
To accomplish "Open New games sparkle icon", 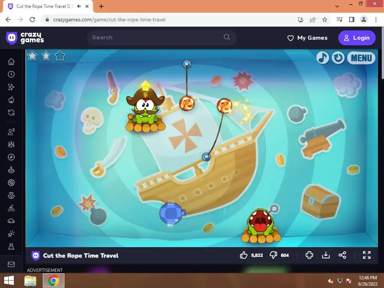I will [x=11, y=87].
